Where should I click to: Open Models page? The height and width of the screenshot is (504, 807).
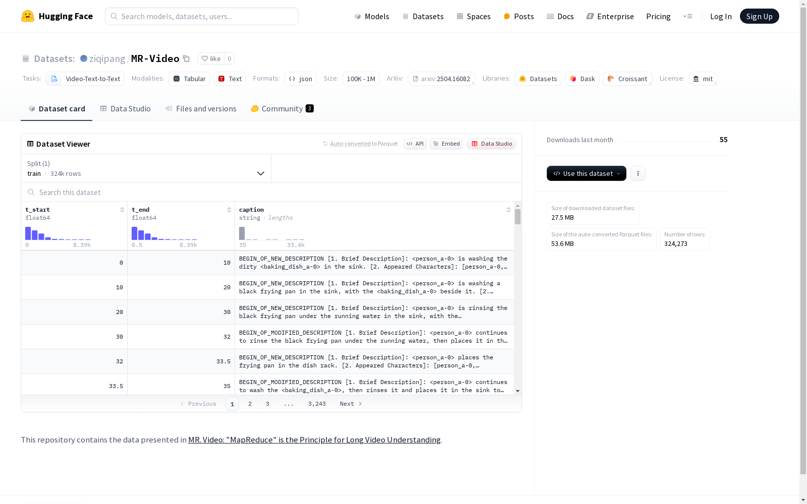point(372,16)
